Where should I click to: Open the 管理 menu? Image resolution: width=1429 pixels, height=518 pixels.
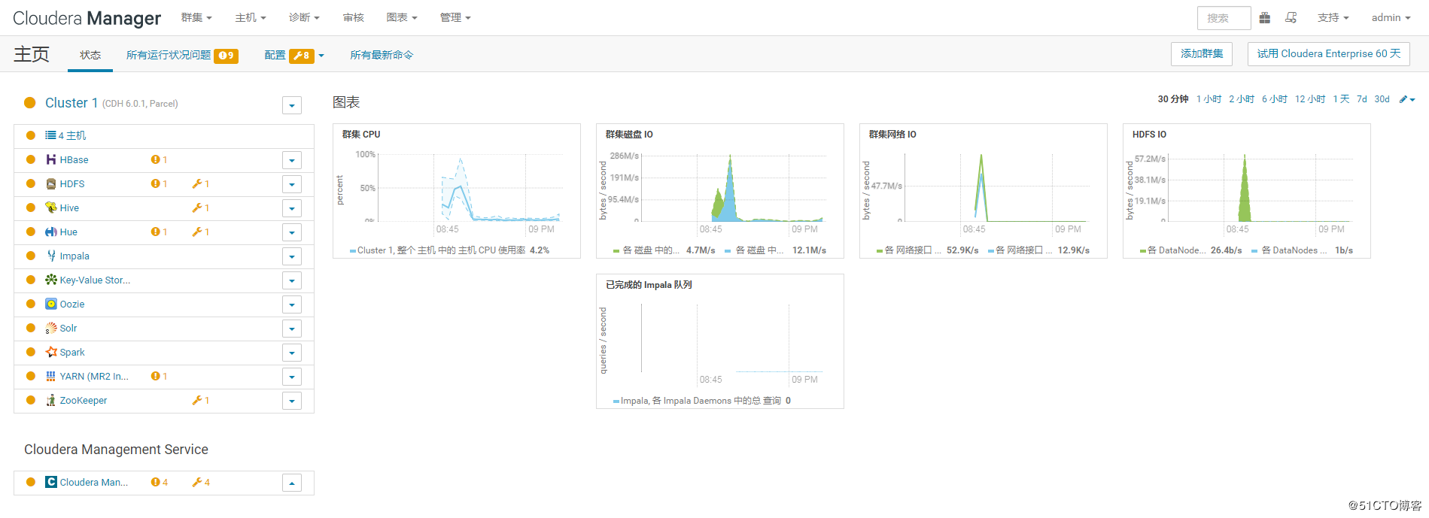coord(455,17)
